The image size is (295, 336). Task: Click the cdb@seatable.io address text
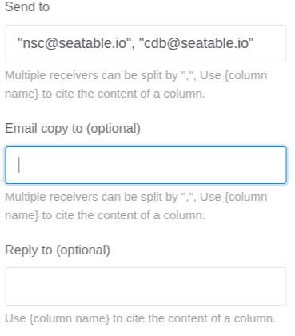[196, 43]
